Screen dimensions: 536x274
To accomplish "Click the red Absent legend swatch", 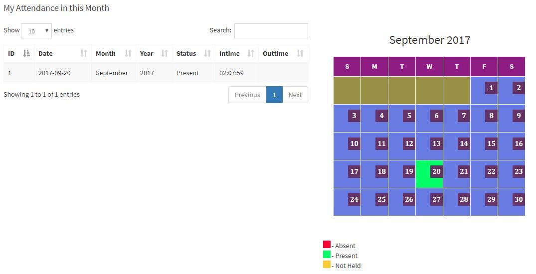I will tap(327, 245).
